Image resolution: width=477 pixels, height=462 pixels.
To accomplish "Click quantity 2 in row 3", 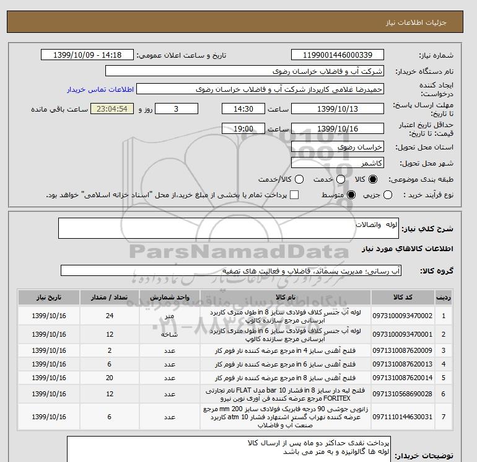I will (x=110, y=350).
